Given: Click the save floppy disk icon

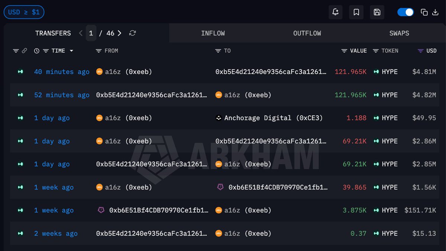Looking at the screenshot, I should (x=377, y=12).
